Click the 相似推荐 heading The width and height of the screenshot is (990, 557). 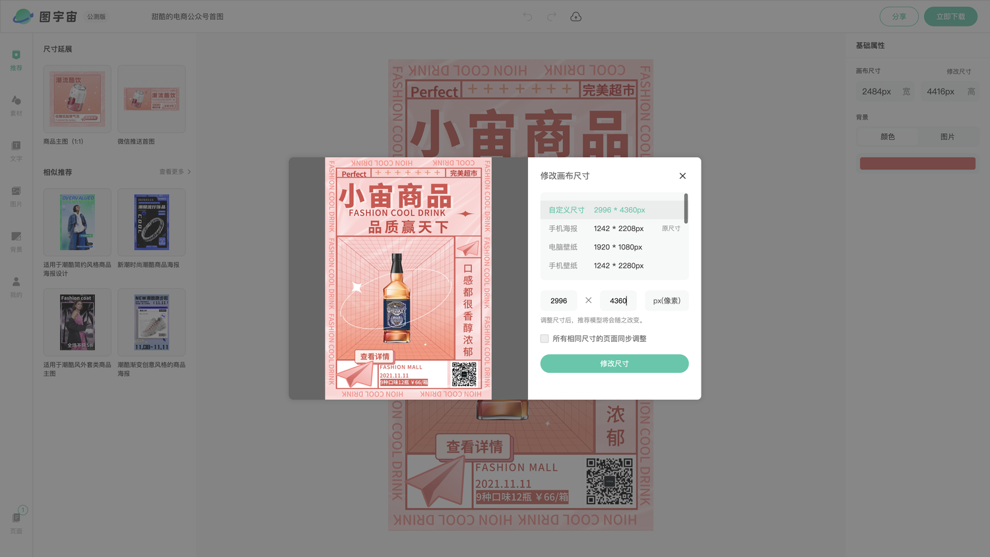57,172
